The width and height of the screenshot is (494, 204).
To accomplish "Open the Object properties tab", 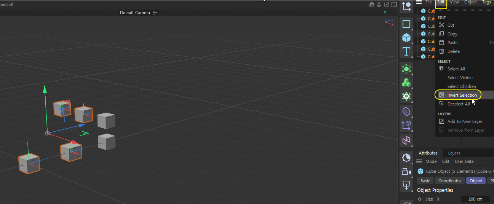I will (476, 181).
